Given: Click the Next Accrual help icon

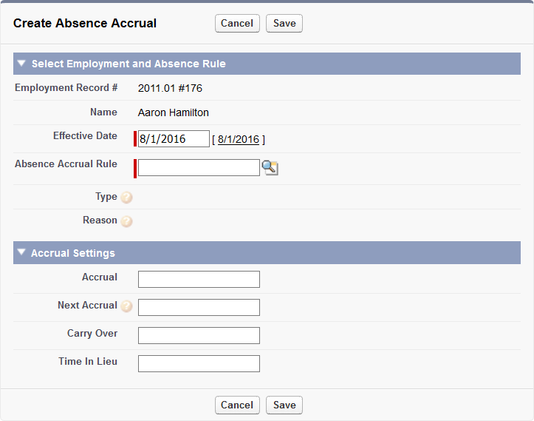Looking at the screenshot, I should tap(126, 306).
